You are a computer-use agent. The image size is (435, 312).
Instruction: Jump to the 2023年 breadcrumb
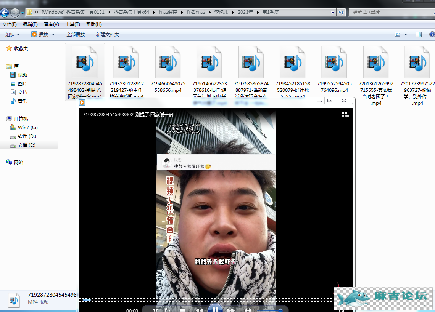point(245,12)
